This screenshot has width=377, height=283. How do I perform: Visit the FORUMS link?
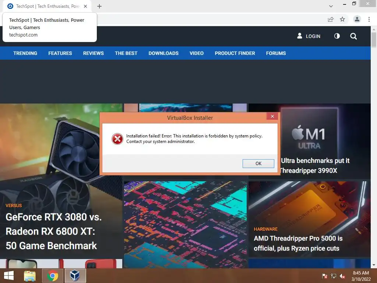[x=276, y=53]
